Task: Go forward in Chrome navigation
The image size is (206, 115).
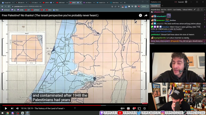Action: [x=5, y=6]
